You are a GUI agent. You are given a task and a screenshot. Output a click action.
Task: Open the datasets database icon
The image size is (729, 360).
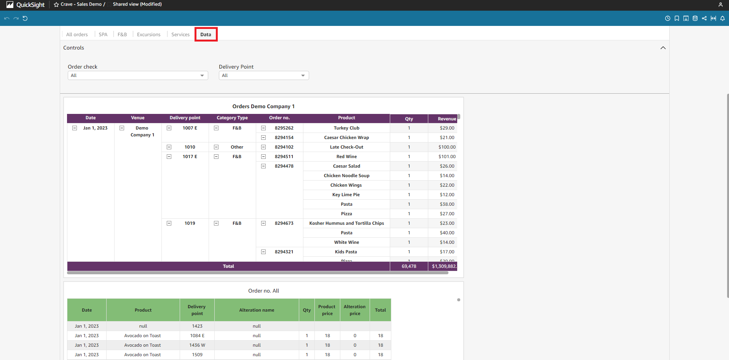pyautogui.click(x=695, y=18)
